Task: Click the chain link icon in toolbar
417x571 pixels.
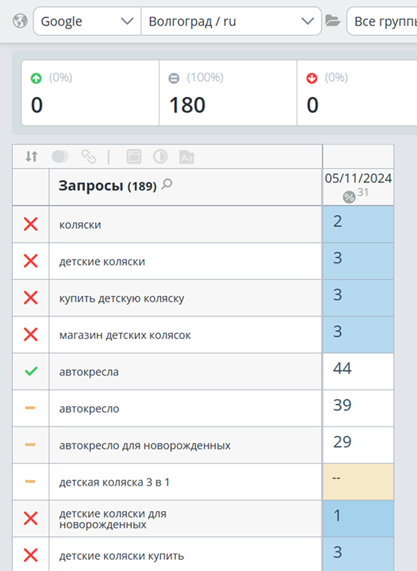Action: click(x=88, y=156)
